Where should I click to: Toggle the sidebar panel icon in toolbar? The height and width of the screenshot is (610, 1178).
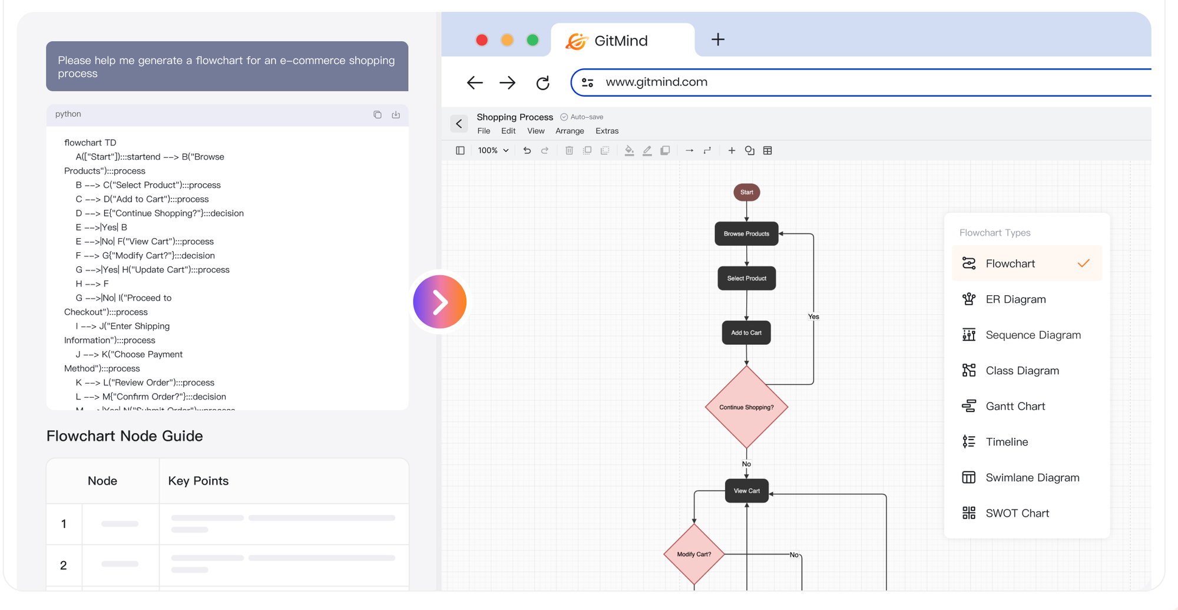pos(460,151)
